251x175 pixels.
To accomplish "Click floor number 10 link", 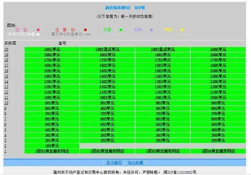I will tap(6, 103).
